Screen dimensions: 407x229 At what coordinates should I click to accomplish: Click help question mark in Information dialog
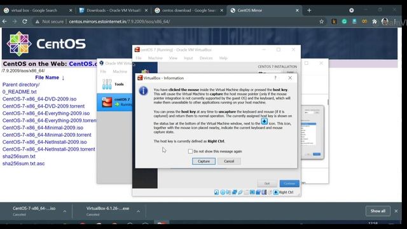pos(275,78)
